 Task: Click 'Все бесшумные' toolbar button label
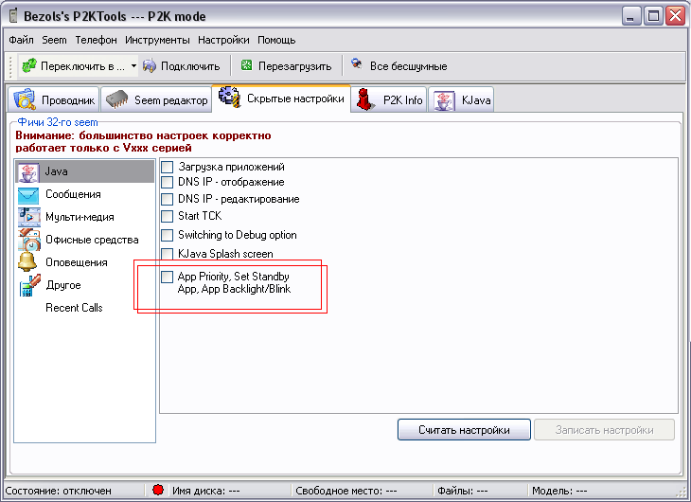click(x=409, y=66)
